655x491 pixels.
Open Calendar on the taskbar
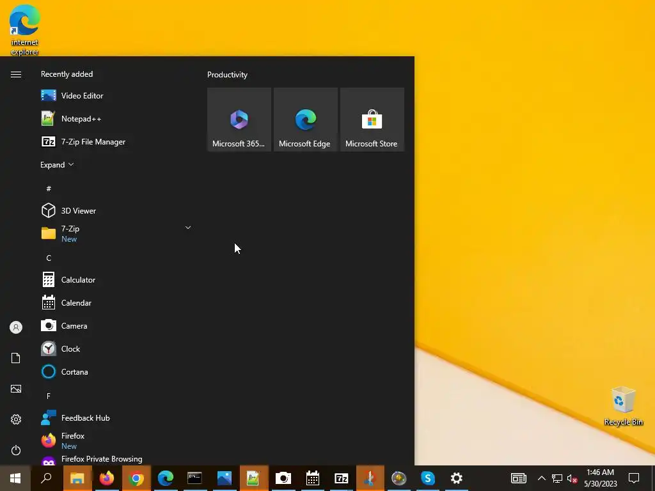[x=312, y=478]
